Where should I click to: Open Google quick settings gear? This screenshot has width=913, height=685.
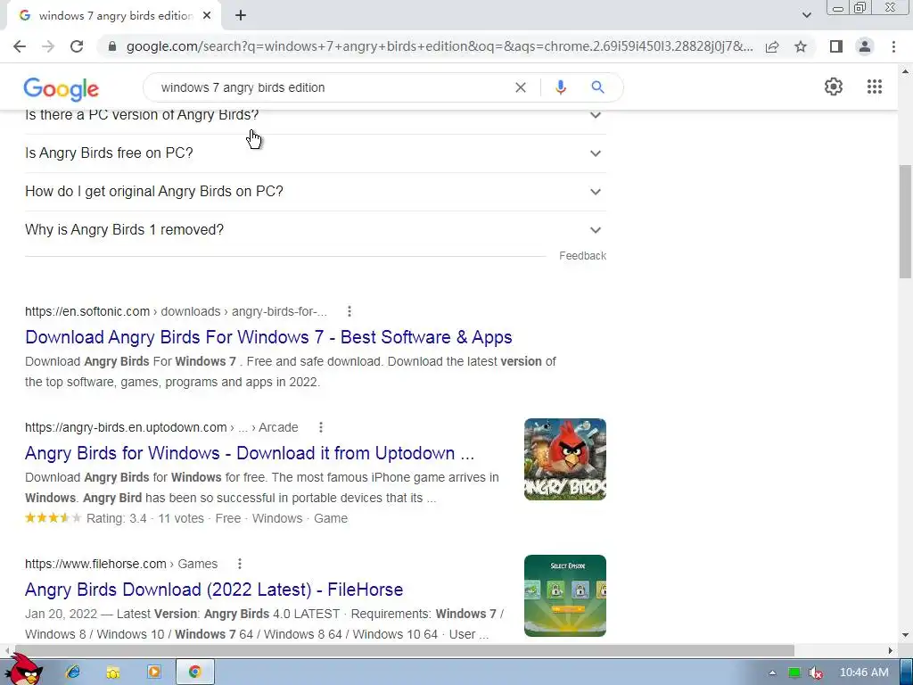point(834,87)
